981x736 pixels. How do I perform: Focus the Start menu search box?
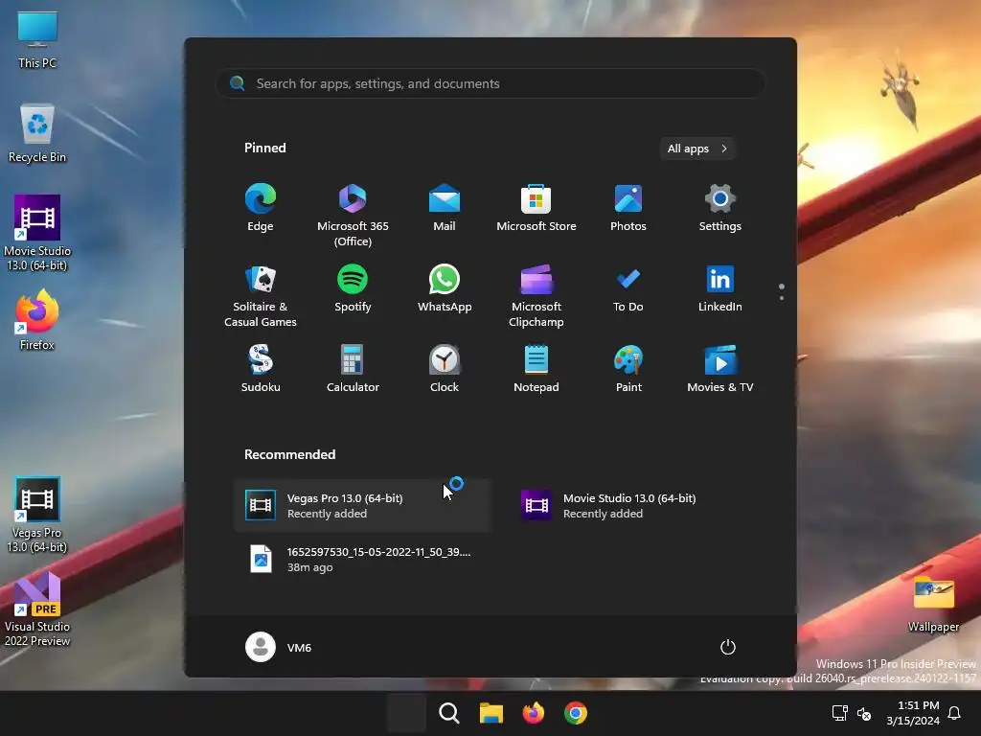coord(490,83)
